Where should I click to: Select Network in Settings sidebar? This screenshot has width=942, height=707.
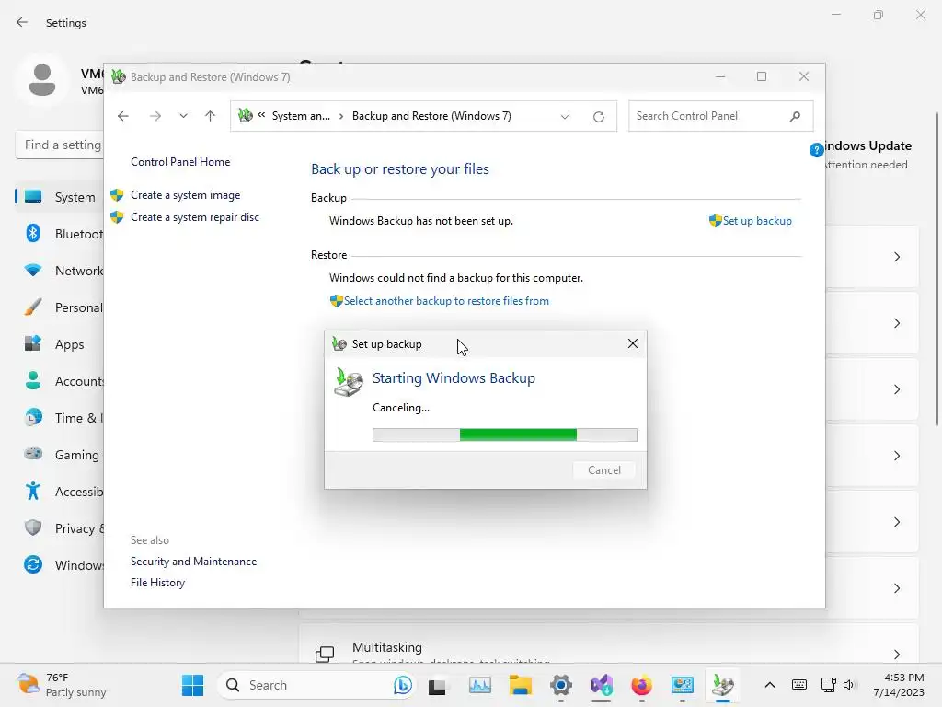click(x=60, y=271)
